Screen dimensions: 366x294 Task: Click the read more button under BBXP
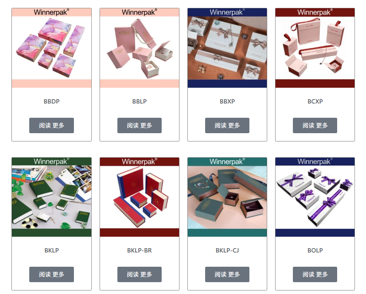[x=227, y=126]
